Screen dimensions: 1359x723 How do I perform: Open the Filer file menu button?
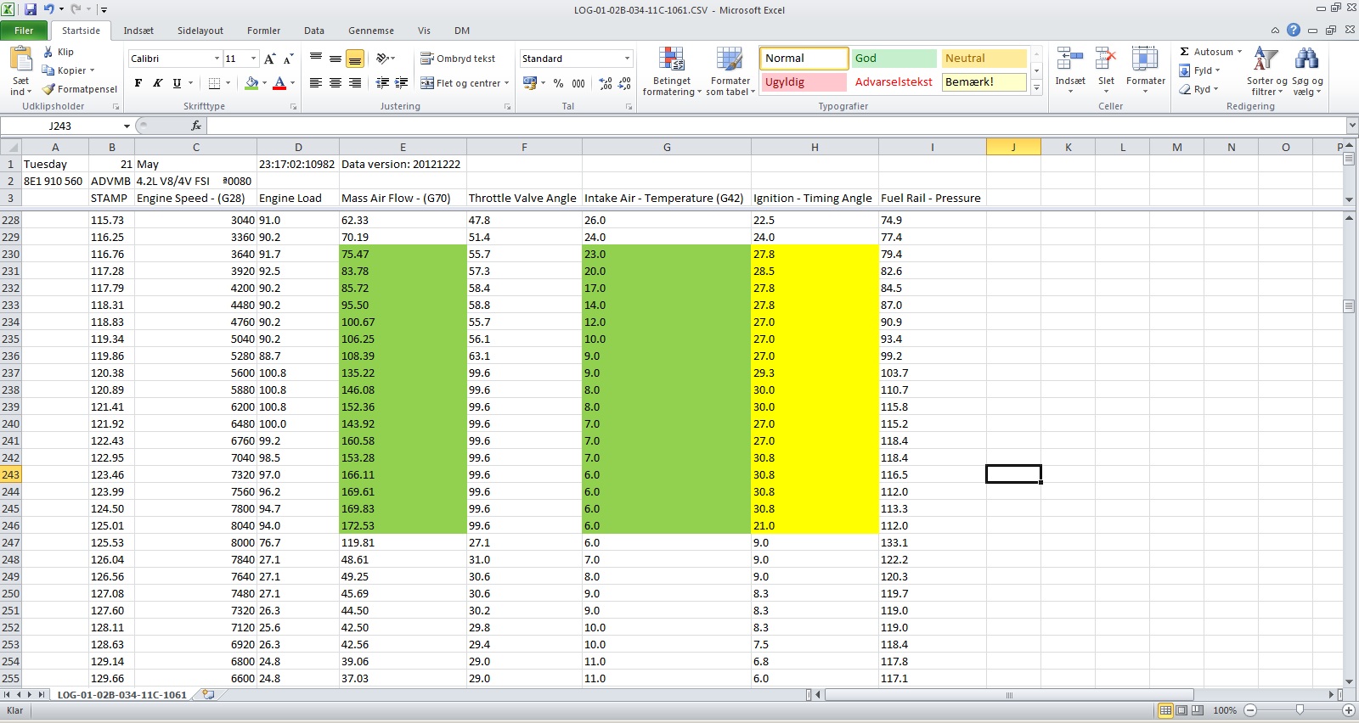click(24, 31)
